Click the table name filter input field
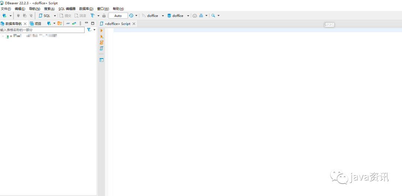 click(42, 30)
